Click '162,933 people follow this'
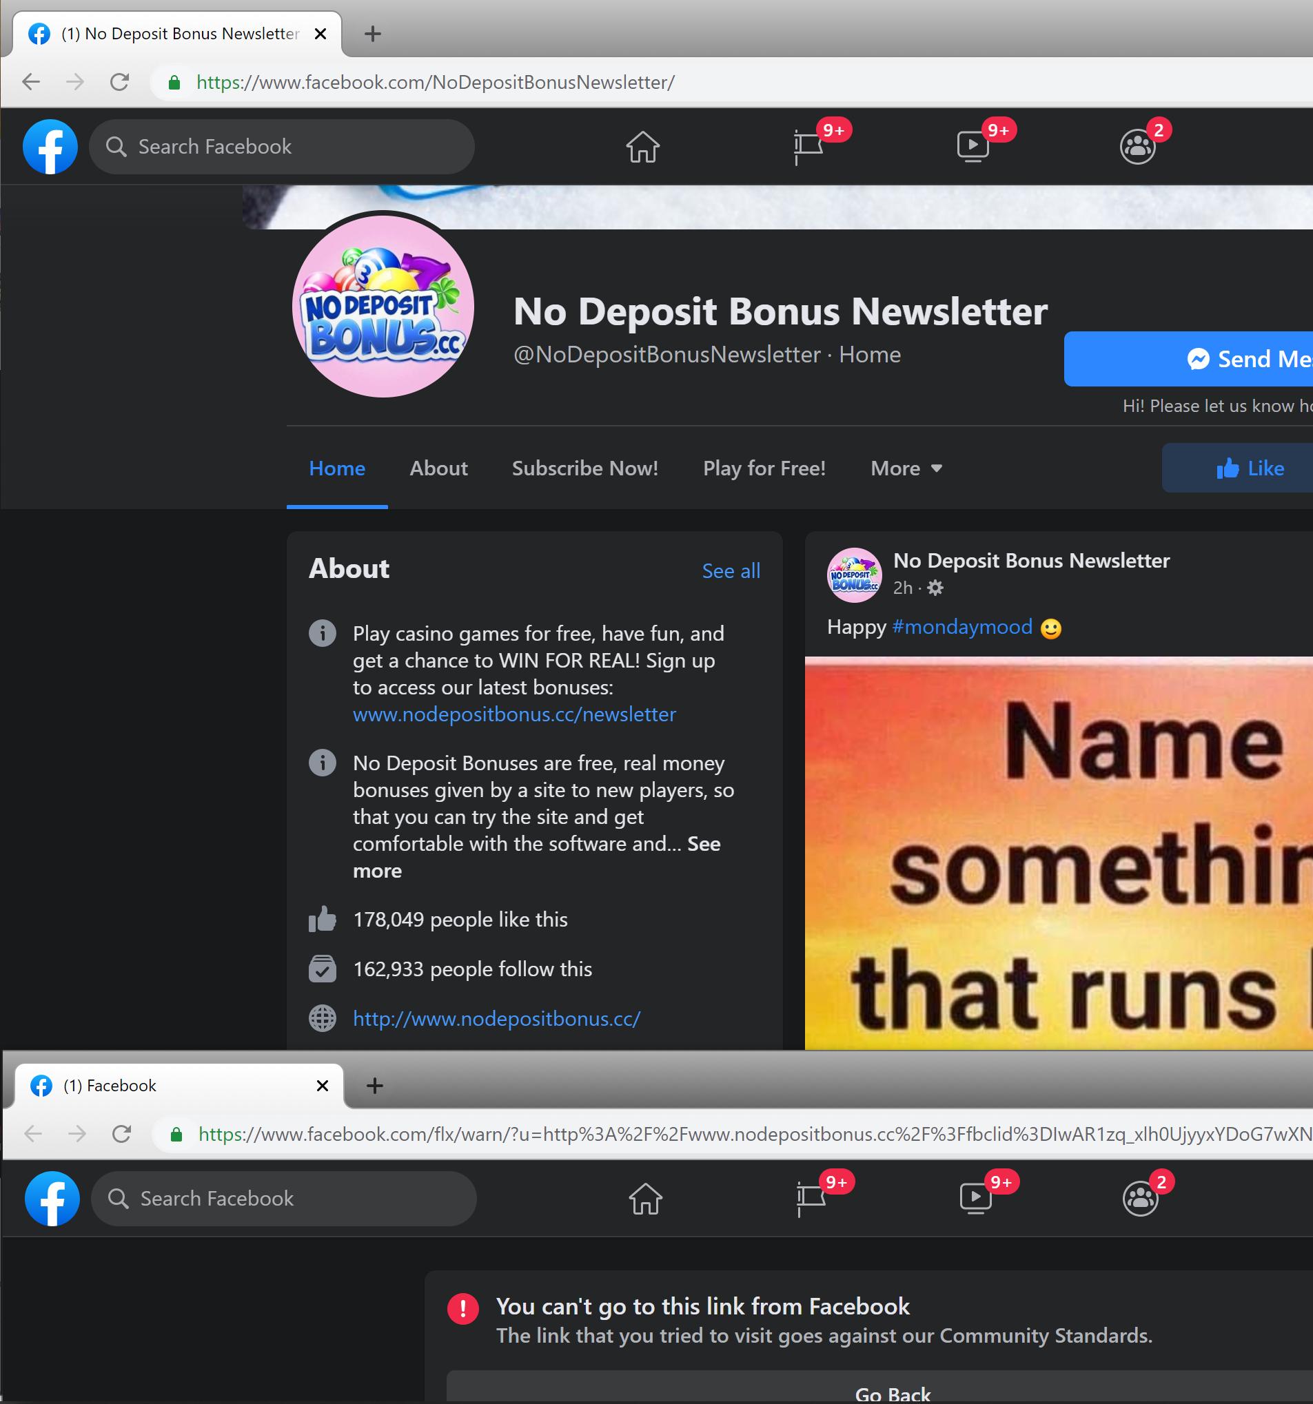This screenshot has width=1313, height=1404. 472,969
